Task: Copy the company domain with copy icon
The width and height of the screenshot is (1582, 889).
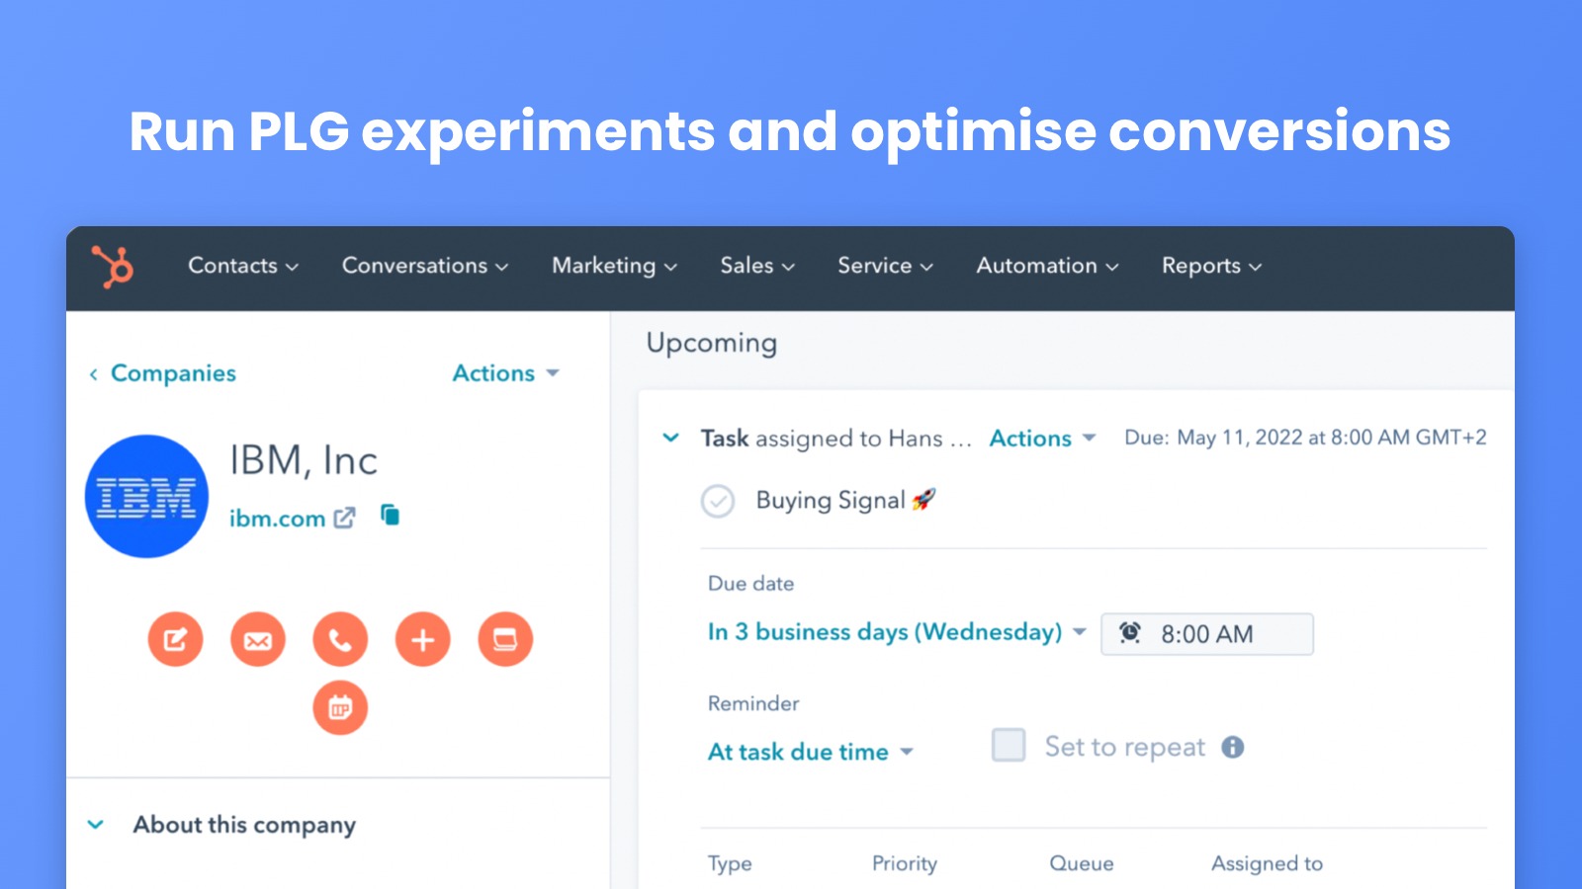Action: pyautogui.click(x=389, y=515)
